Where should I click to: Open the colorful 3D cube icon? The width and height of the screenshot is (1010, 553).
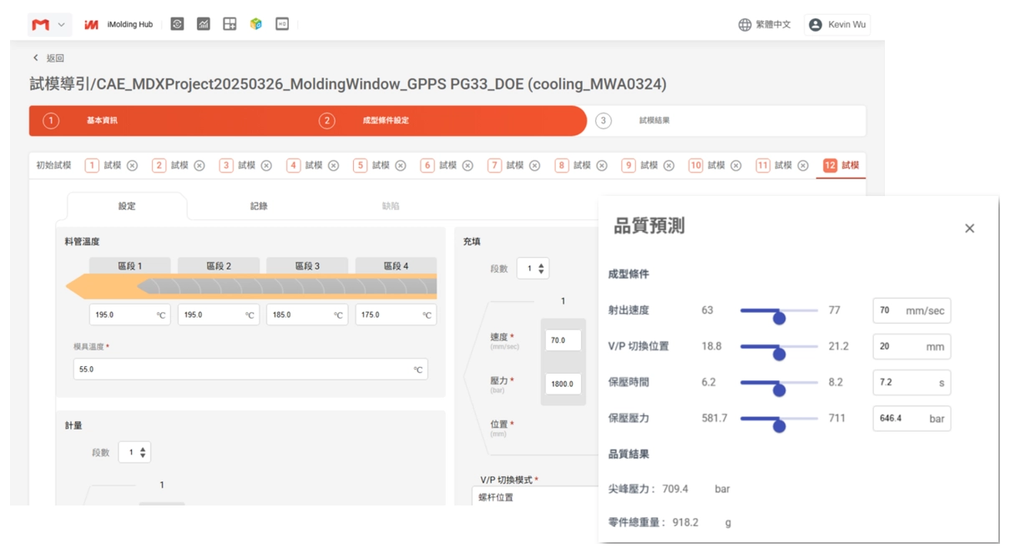(256, 24)
